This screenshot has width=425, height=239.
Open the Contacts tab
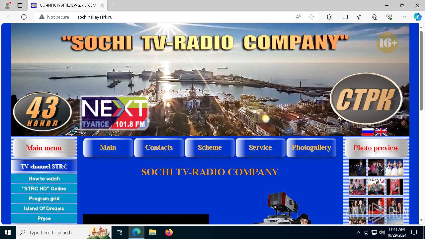click(x=159, y=148)
